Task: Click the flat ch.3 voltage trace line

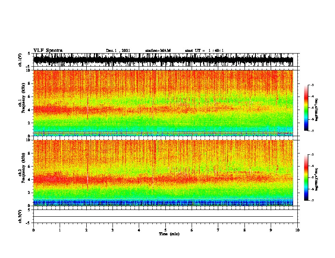Action: pos(163,217)
